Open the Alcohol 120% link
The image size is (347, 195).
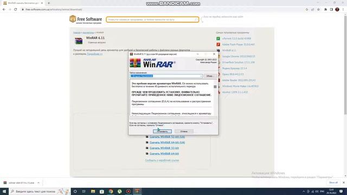[235, 92]
